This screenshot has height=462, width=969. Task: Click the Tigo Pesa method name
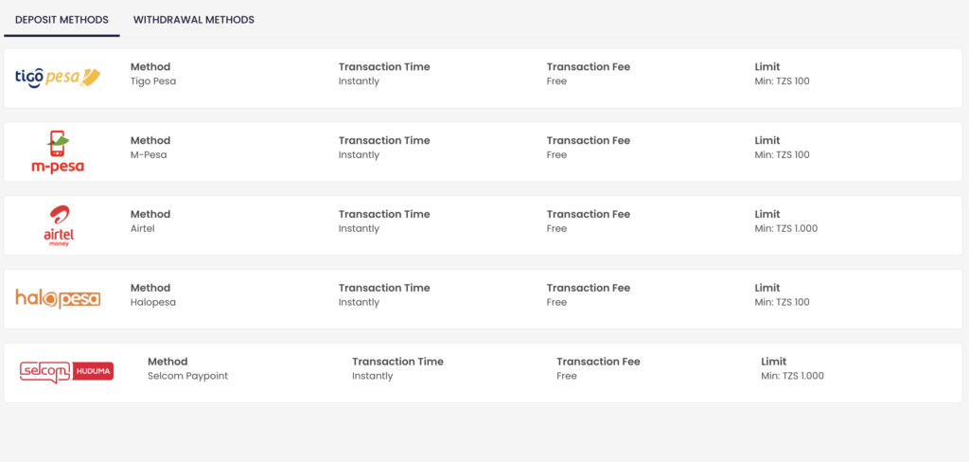(x=153, y=81)
